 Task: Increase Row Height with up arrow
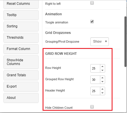click(x=102, y=66)
